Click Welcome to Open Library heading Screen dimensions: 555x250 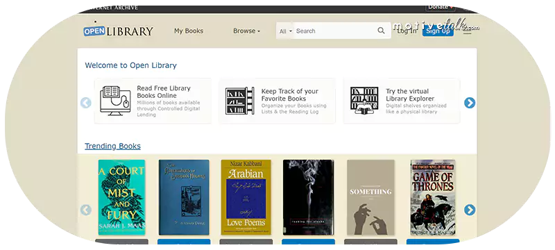coord(130,65)
